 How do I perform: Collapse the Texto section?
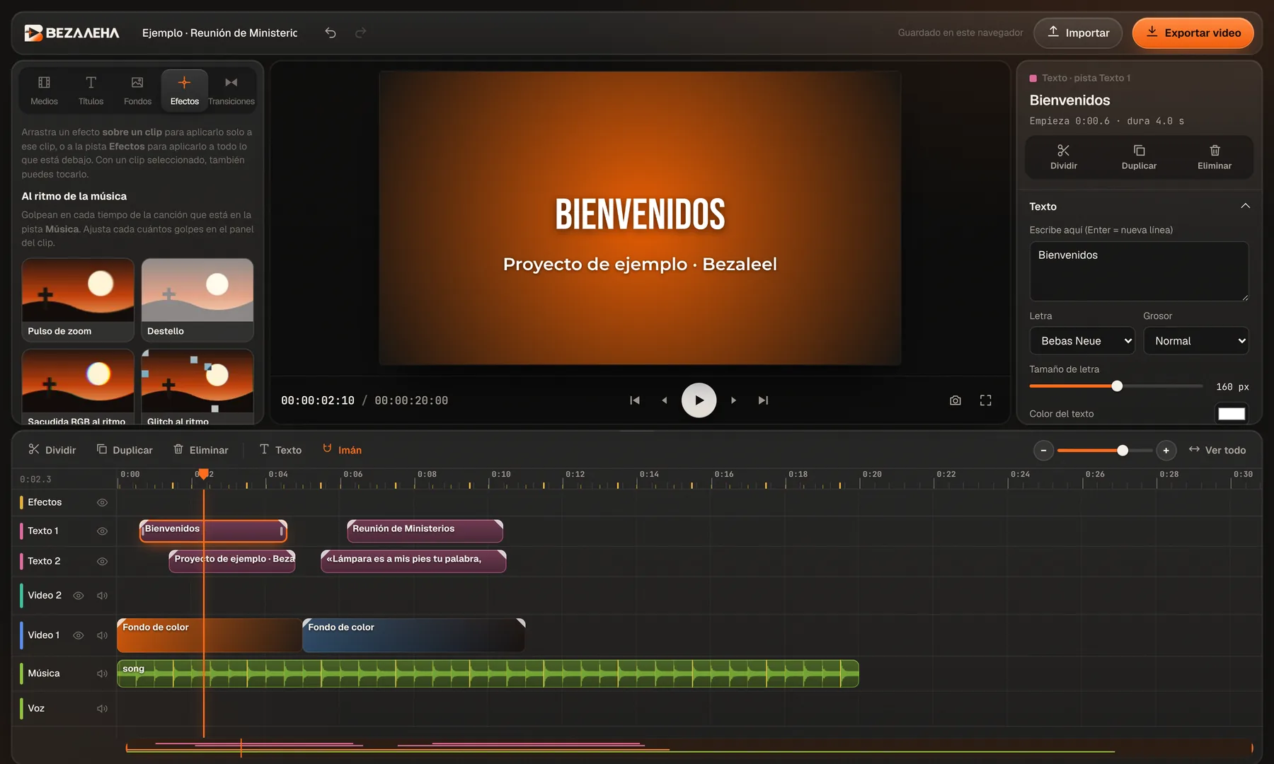point(1245,206)
